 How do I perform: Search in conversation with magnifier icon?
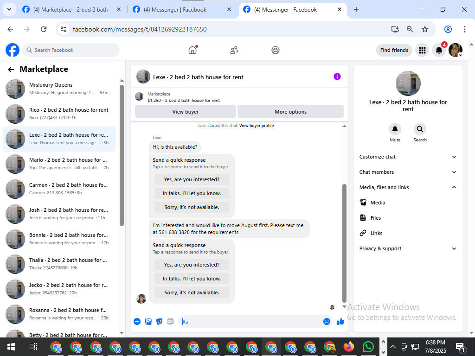coord(420,129)
